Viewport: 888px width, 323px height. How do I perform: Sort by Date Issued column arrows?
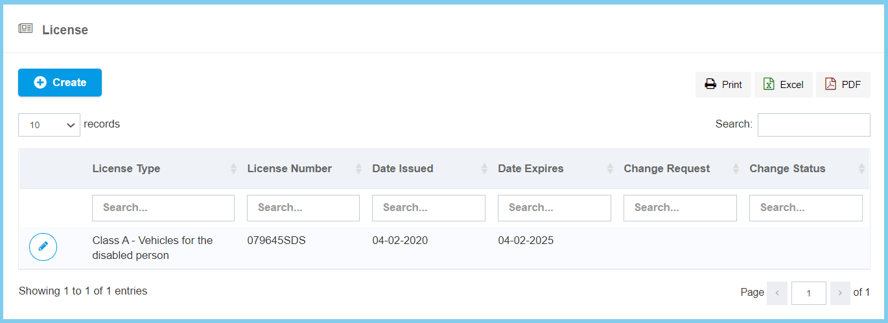pos(484,169)
